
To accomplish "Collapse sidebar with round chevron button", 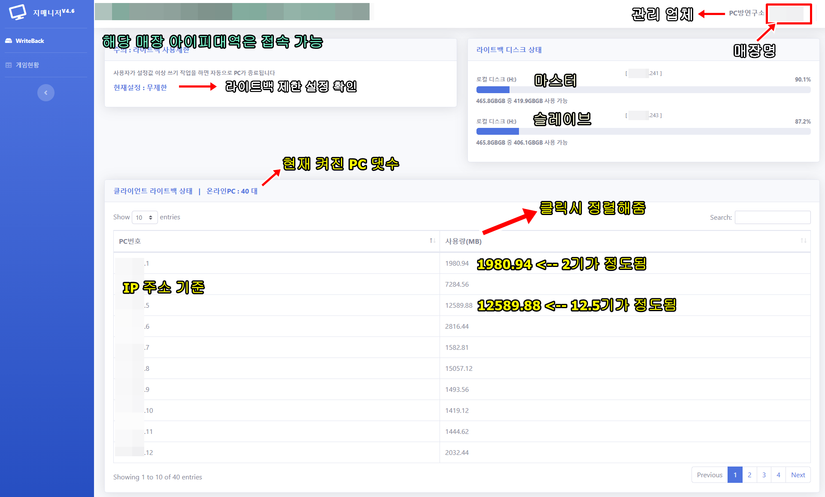I will (x=46, y=93).
